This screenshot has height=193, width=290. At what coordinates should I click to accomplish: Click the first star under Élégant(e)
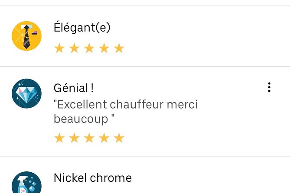59,48
